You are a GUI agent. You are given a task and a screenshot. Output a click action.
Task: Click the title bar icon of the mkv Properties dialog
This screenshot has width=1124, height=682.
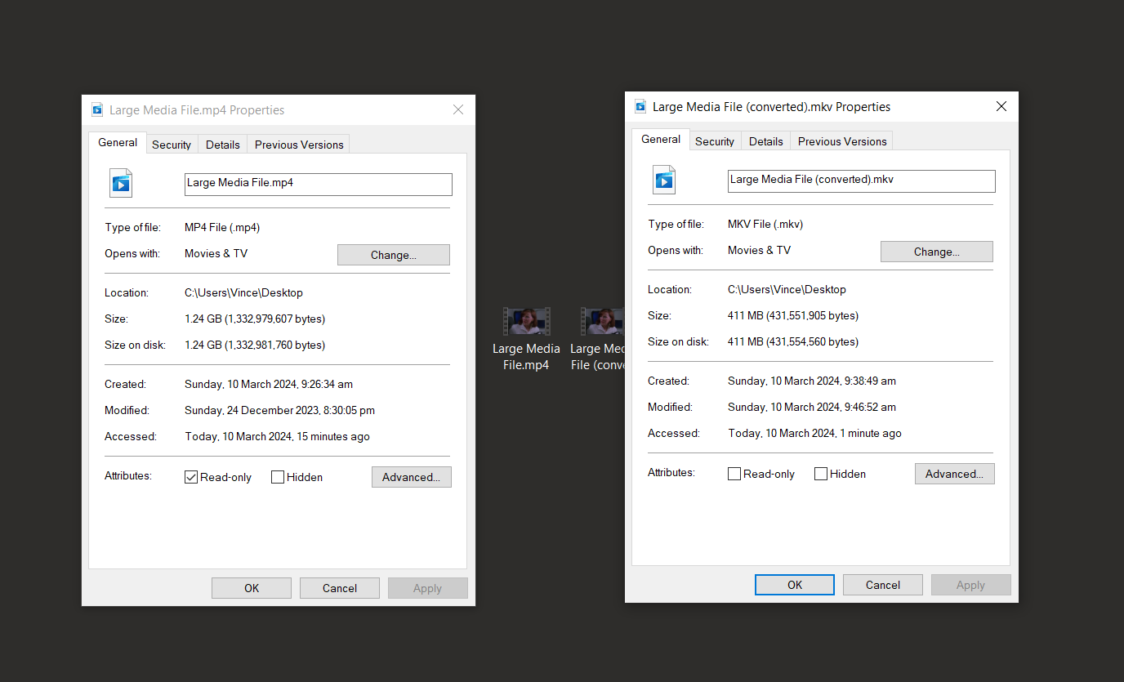[639, 106]
